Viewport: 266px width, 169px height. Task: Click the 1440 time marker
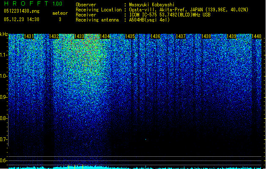coord(257,36)
